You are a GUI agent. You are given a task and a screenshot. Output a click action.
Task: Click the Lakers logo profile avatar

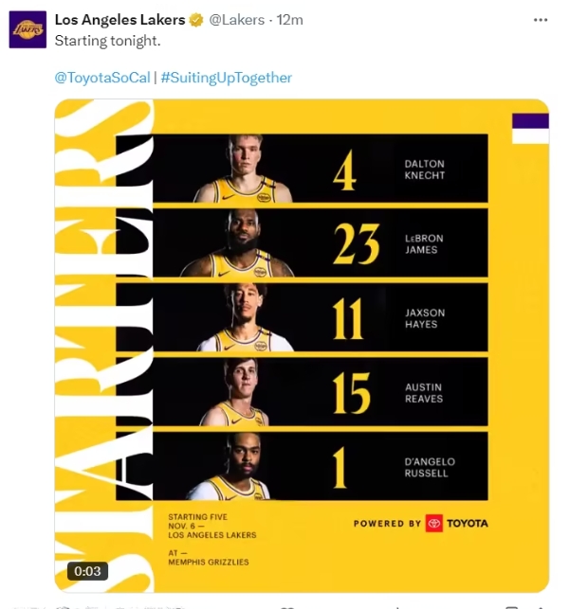pos(28,29)
